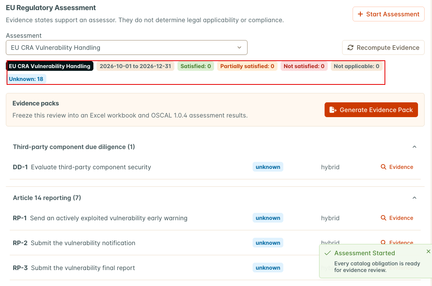Collapse the Article 14 reporting section
432x286 pixels.
[414, 198]
